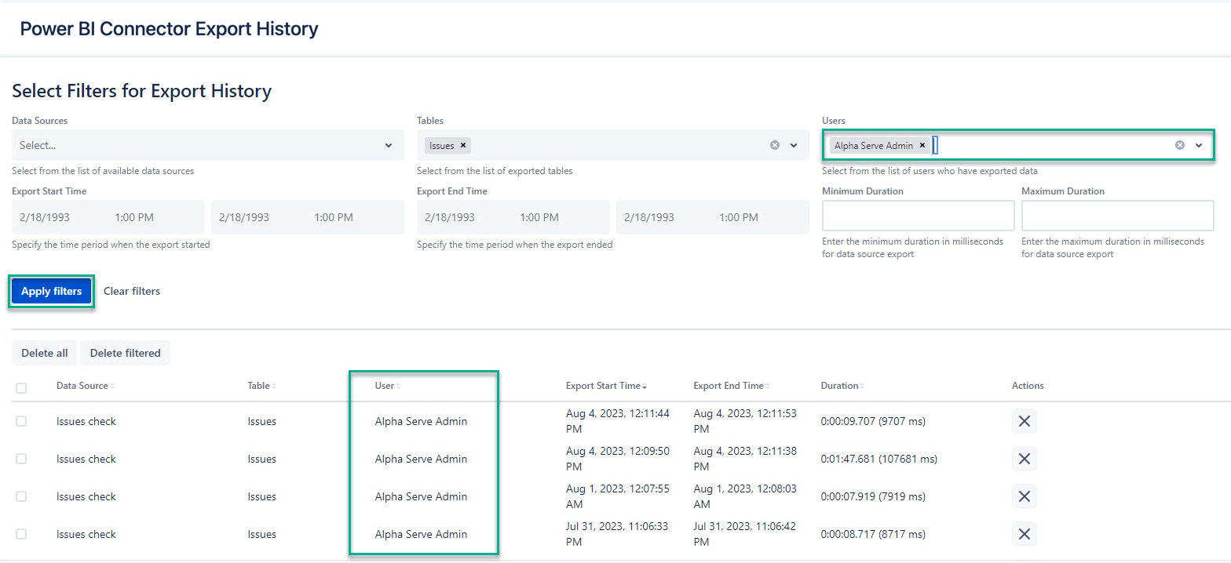Viewport: 1231px width, 563px height.
Task: Delete the 12:09:50 PM export row
Action: 1024,459
